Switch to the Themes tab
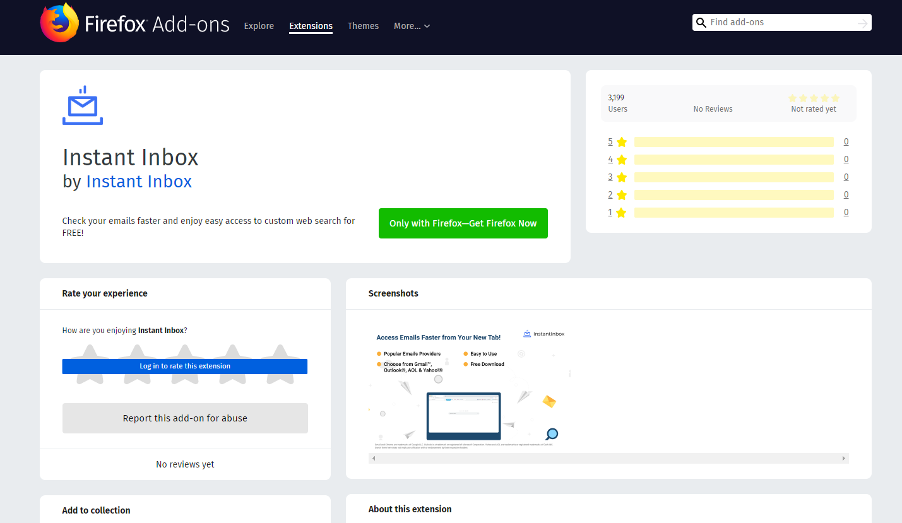The width and height of the screenshot is (902, 523). (363, 26)
